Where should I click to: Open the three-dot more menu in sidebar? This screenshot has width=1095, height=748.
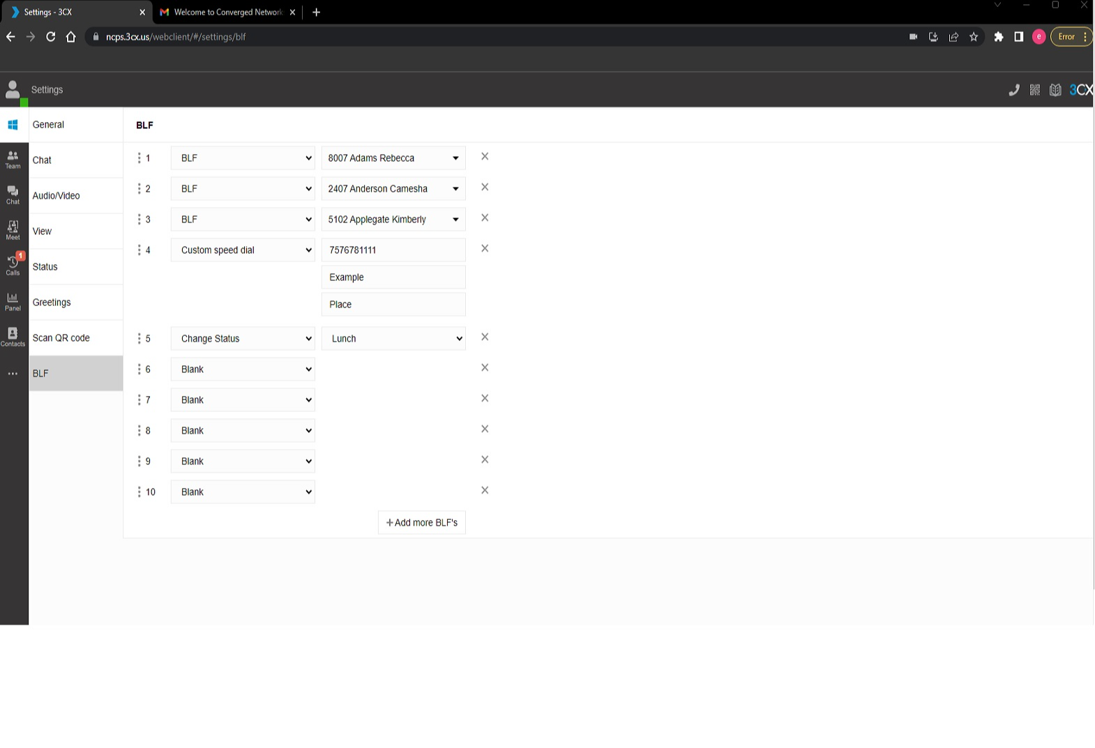click(x=13, y=374)
